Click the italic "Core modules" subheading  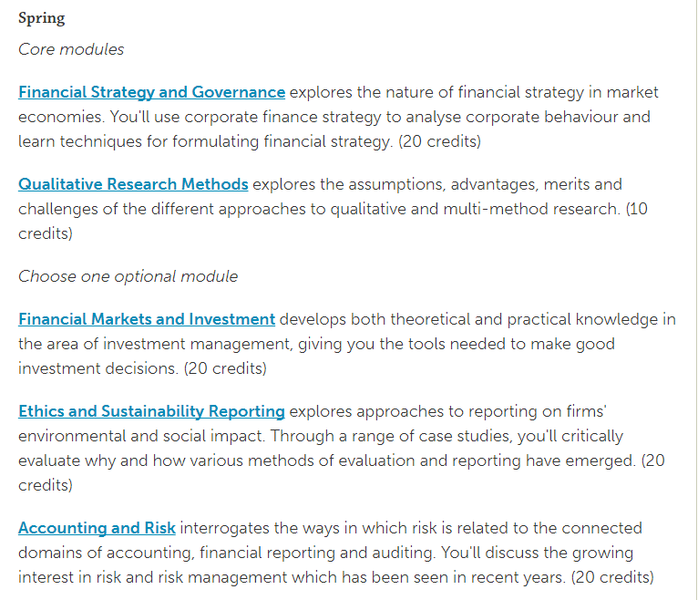(71, 49)
